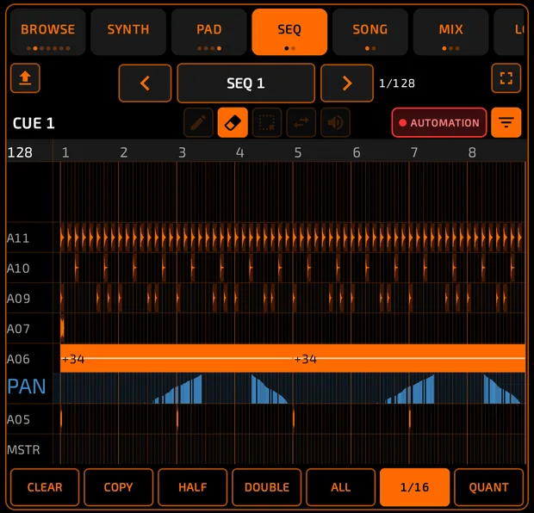Viewport: 534px width, 513px height.
Task: Select the A05 track label
Action: point(18,419)
